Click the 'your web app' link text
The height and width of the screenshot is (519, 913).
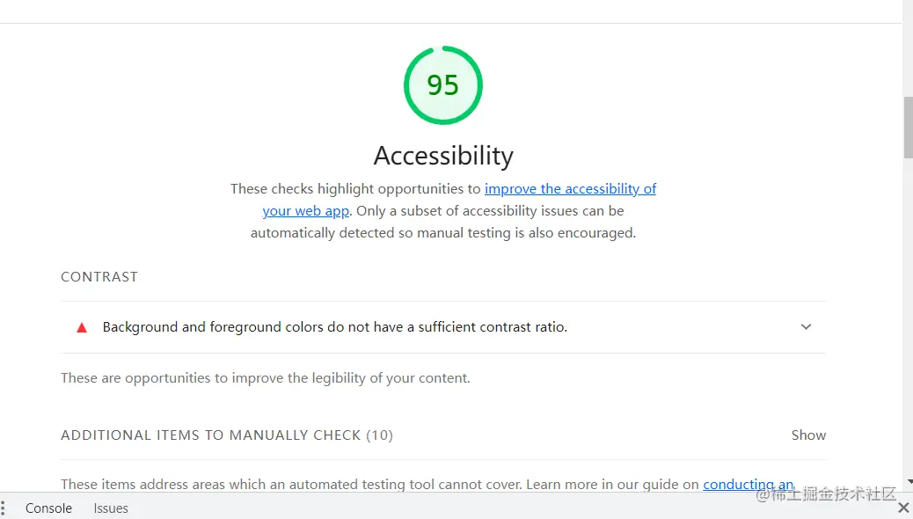(305, 211)
